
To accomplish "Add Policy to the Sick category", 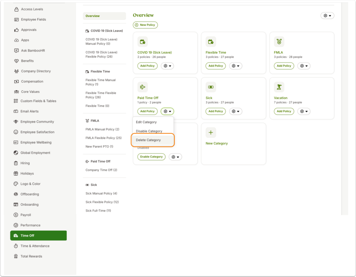I will (x=216, y=111).
